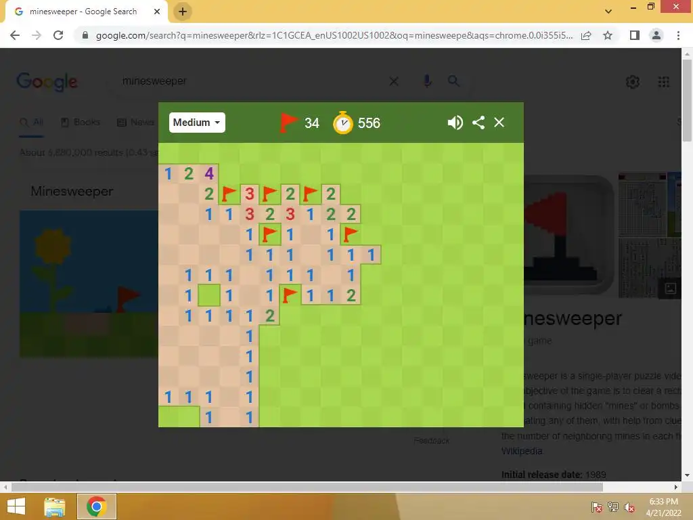Click the Feedback link
This screenshot has width=693, height=520.
tap(431, 440)
